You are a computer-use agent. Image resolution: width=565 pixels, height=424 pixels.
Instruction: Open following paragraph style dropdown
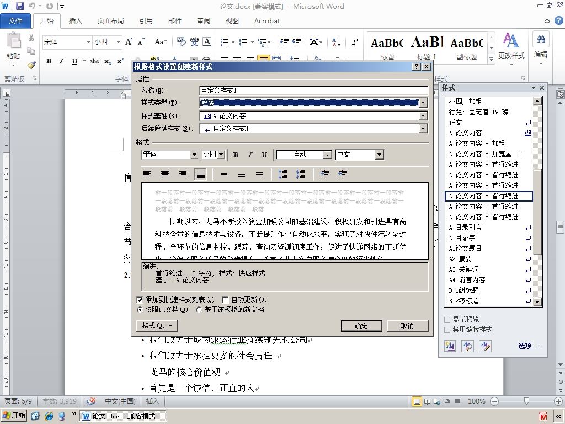pyautogui.click(x=423, y=128)
